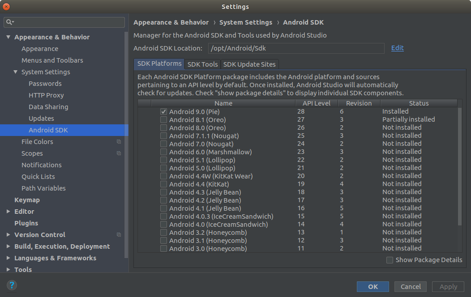The image size is (471, 297).
Task: Check the Android 4.3 (Jelly Bean) checkbox
Action: click(163, 192)
